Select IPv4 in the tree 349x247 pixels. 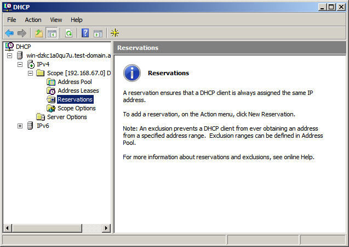pyautogui.click(x=43, y=64)
